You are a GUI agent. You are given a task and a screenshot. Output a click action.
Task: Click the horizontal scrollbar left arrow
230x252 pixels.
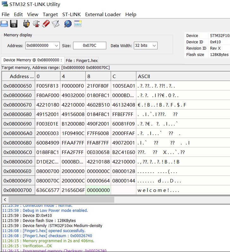[5, 200]
